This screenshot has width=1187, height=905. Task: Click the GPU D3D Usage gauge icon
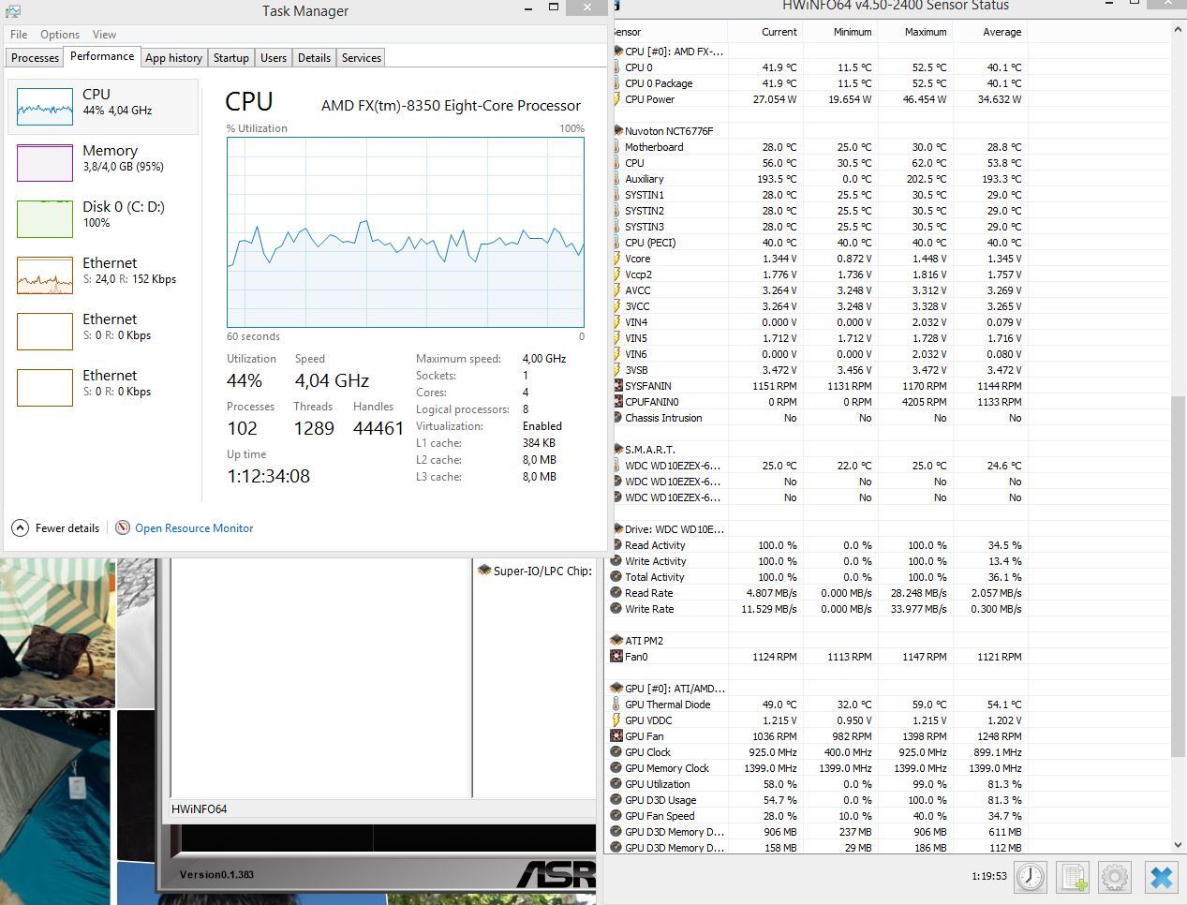(616, 800)
